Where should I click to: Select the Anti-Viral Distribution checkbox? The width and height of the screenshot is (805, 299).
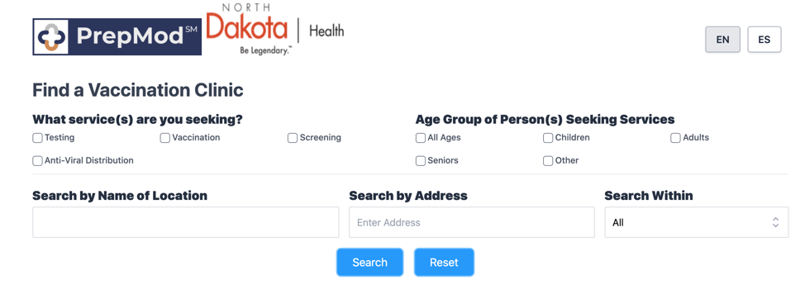point(37,161)
